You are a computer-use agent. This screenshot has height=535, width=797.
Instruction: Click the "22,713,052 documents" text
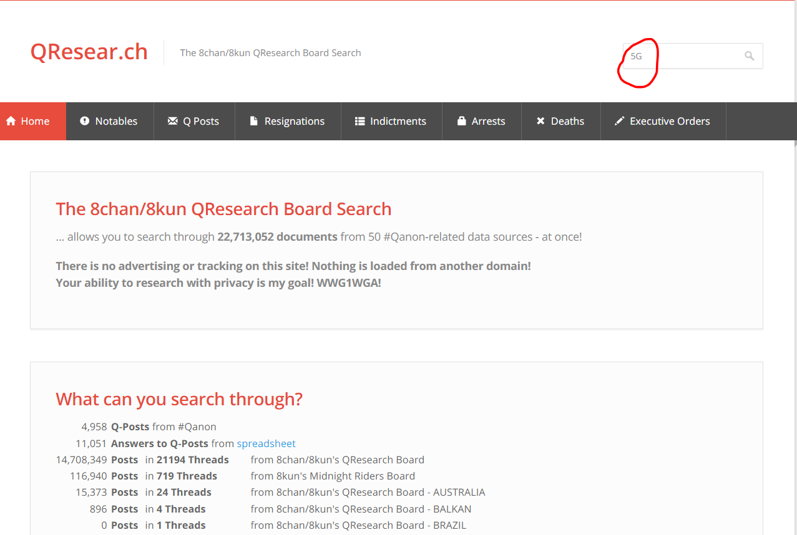coord(277,237)
